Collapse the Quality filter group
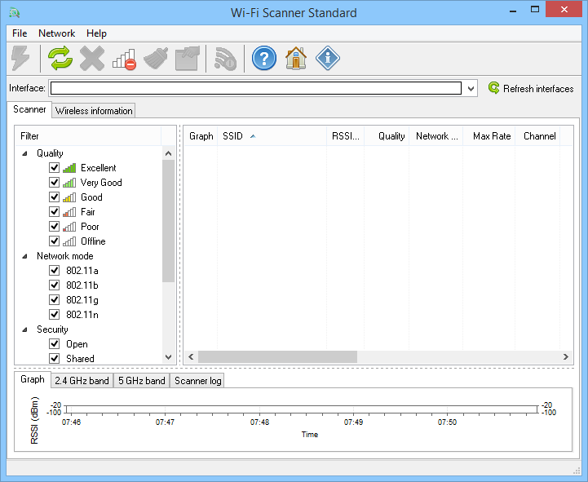The width and height of the screenshot is (588, 482). point(25,153)
